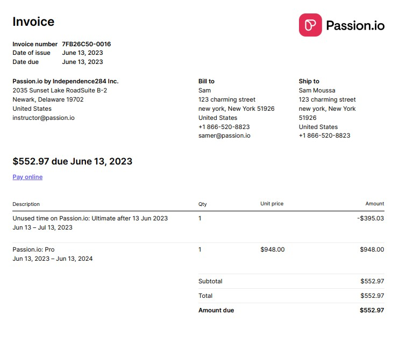399x343 pixels.
Task: Click the Amount column header
Action: (375, 204)
